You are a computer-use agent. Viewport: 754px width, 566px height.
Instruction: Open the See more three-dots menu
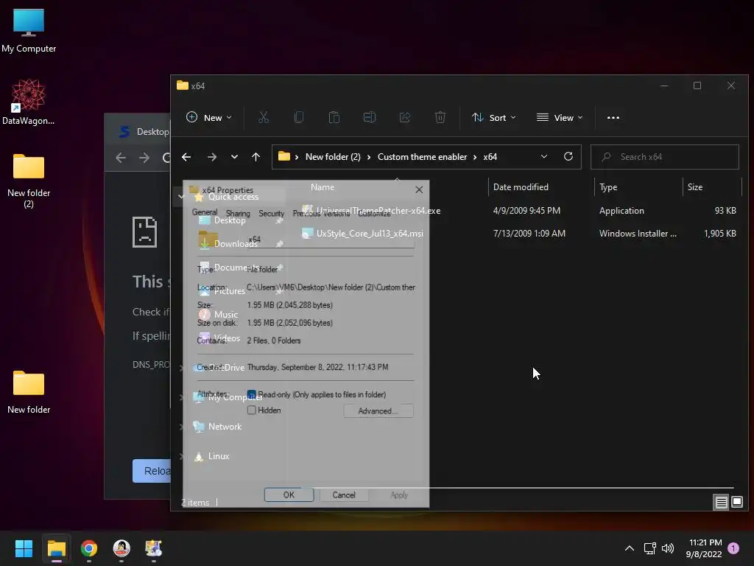[613, 117]
